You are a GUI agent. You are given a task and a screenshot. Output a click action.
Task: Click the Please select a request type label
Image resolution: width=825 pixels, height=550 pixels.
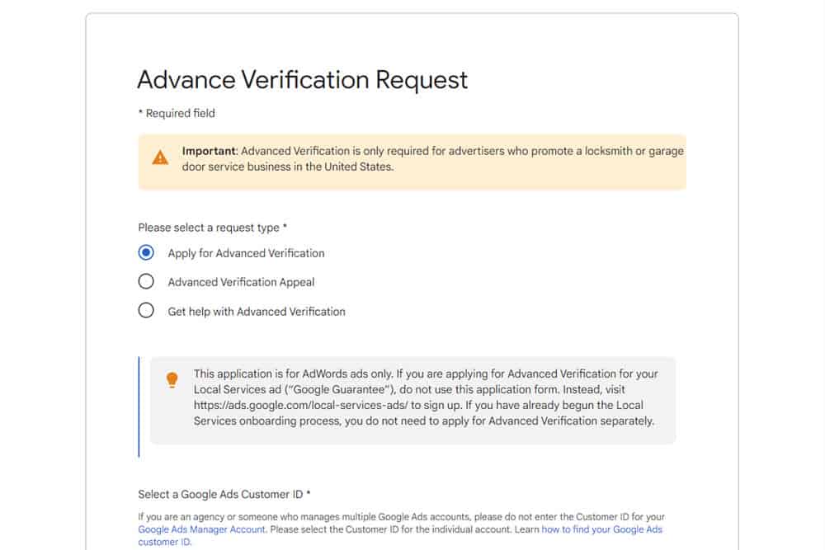[x=213, y=228]
